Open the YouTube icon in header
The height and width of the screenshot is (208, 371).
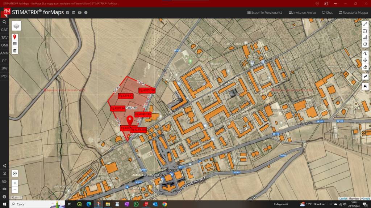[x=80, y=13]
